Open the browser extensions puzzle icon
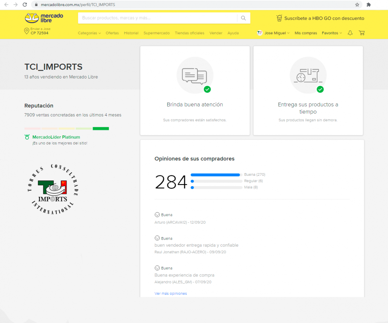This screenshot has width=388, height=323. [369, 5]
